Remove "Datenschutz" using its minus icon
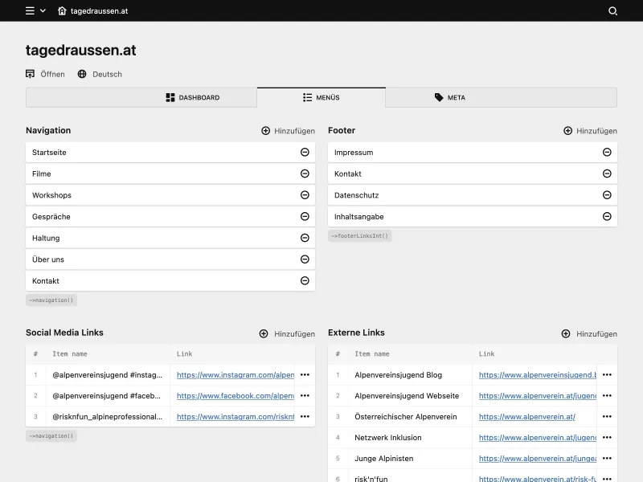 click(x=607, y=194)
